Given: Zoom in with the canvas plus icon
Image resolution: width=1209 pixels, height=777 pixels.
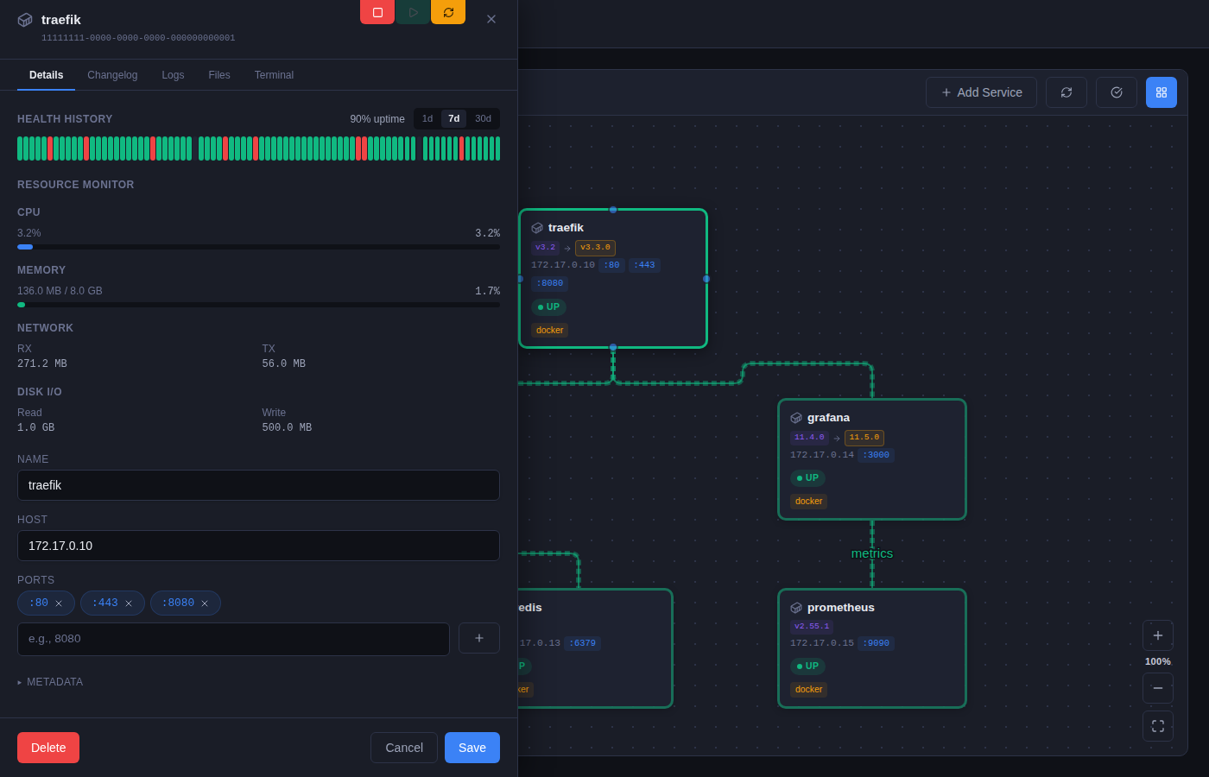Looking at the screenshot, I should click(x=1158, y=635).
